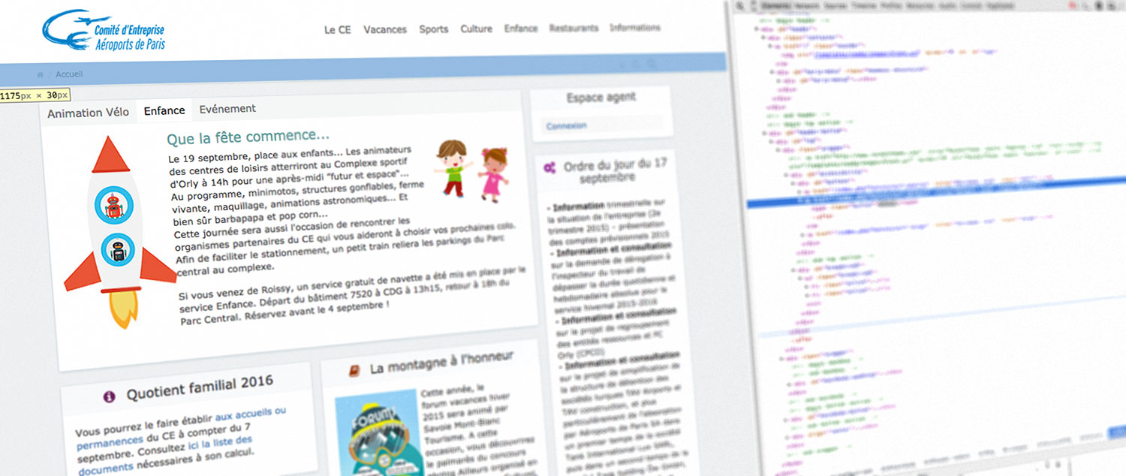Click the 'La montagne à l'honneur' heading
This screenshot has width=1126, height=476.
coord(441,362)
